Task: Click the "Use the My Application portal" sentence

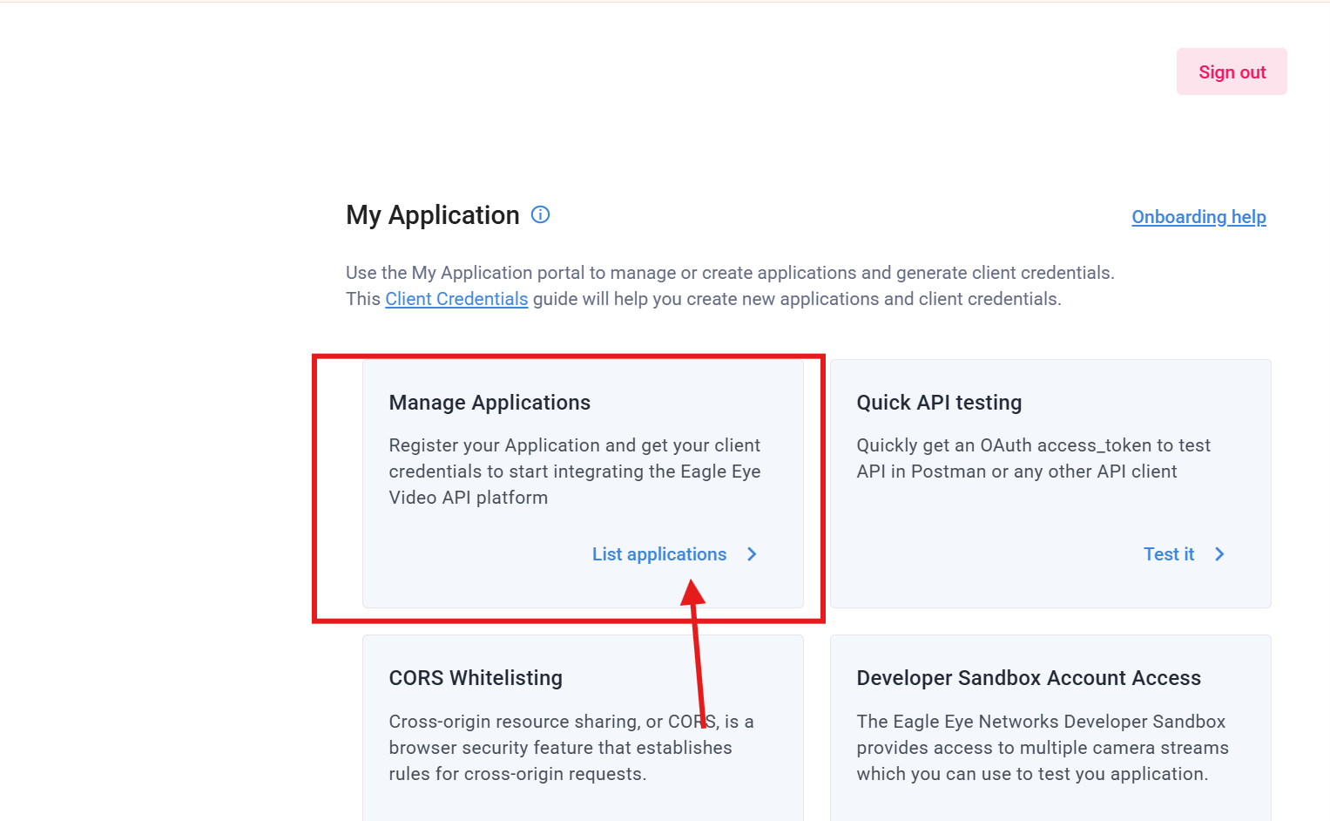Action: click(x=729, y=273)
